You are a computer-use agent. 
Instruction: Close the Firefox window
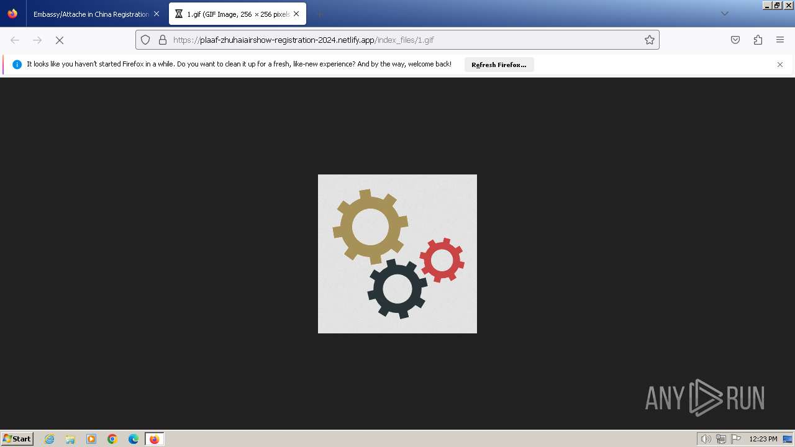(x=788, y=5)
